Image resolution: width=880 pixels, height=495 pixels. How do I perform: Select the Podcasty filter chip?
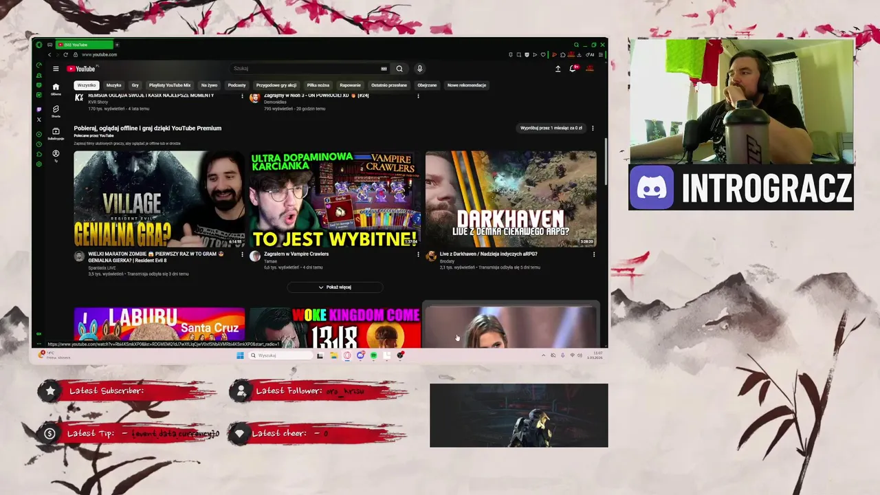tap(236, 85)
